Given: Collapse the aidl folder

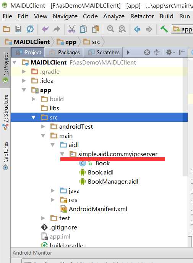Looking at the screenshot, I should pos(53,145).
